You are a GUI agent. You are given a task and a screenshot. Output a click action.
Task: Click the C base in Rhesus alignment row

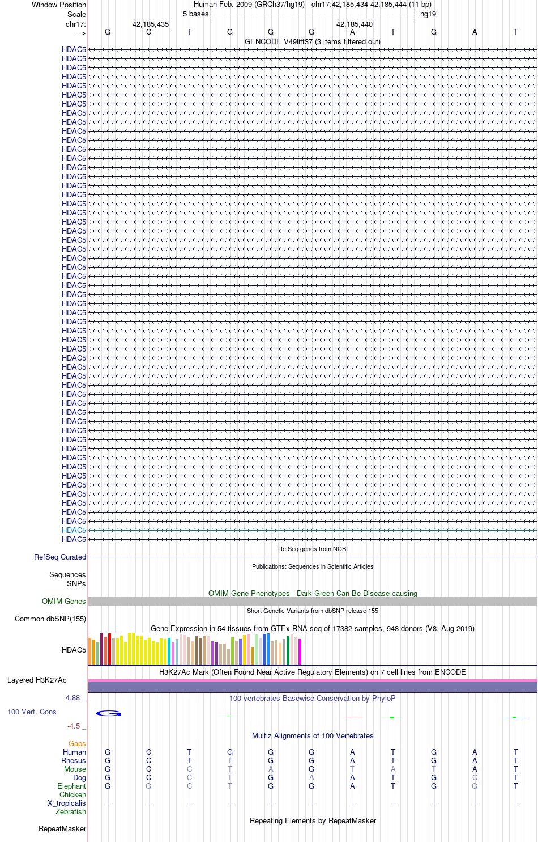click(148, 760)
